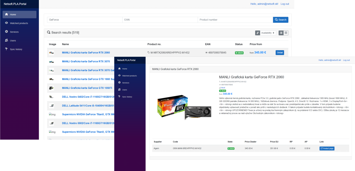Screen dimensions: 355x171
Task: Click the Users icon in the detail window sidebar
Action: [119, 90]
